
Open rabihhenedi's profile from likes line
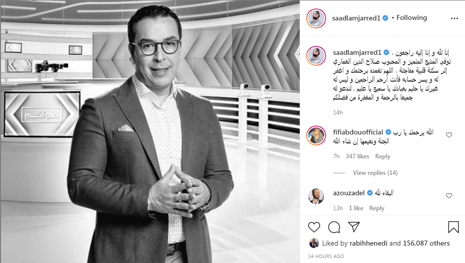(x=368, y=244)
